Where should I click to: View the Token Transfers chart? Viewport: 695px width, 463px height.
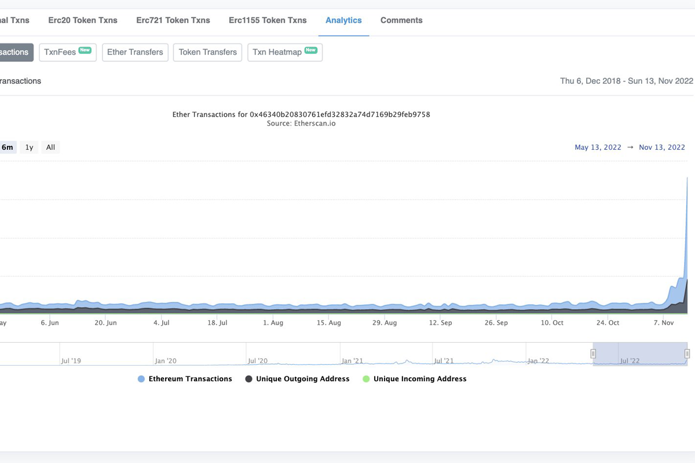coord(207,52)
